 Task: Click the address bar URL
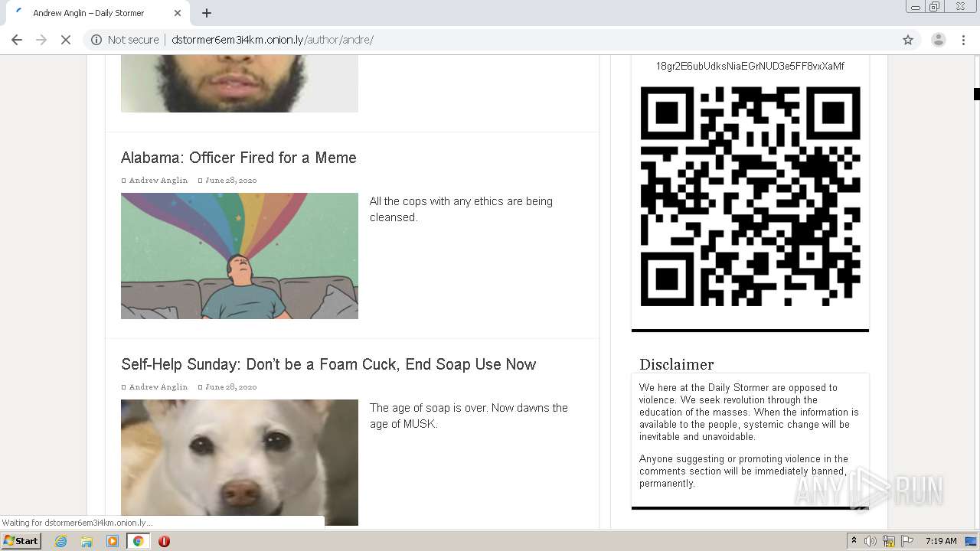pos(273,40)
